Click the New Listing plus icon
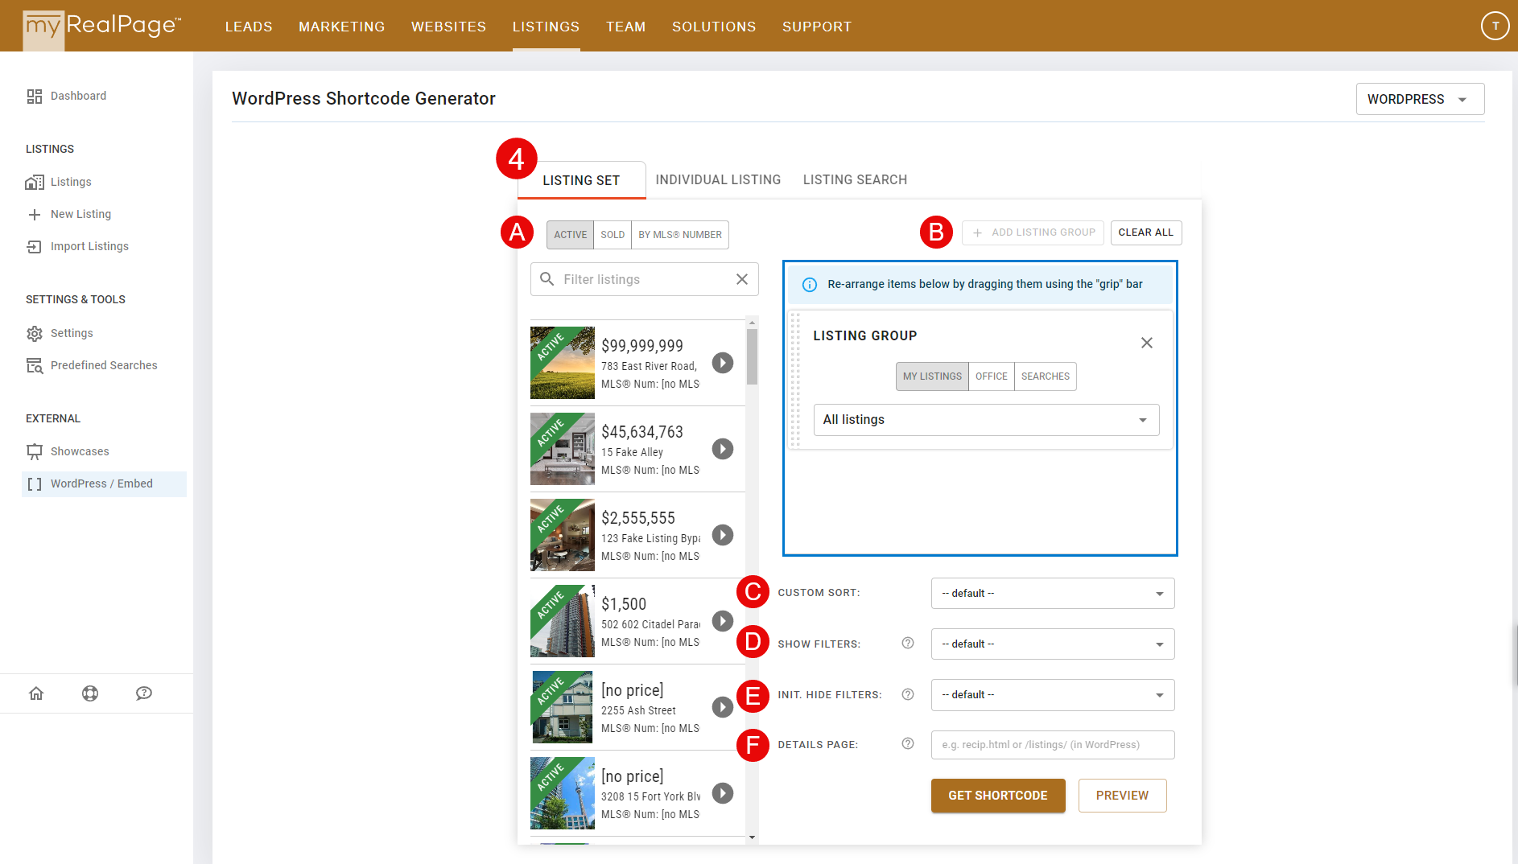Image resolution: width=1518 pixels, height=864 pixels. click(34, 215)
